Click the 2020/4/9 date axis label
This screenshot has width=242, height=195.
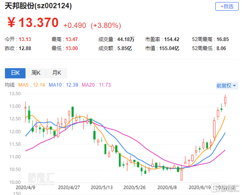pos(26,188)
